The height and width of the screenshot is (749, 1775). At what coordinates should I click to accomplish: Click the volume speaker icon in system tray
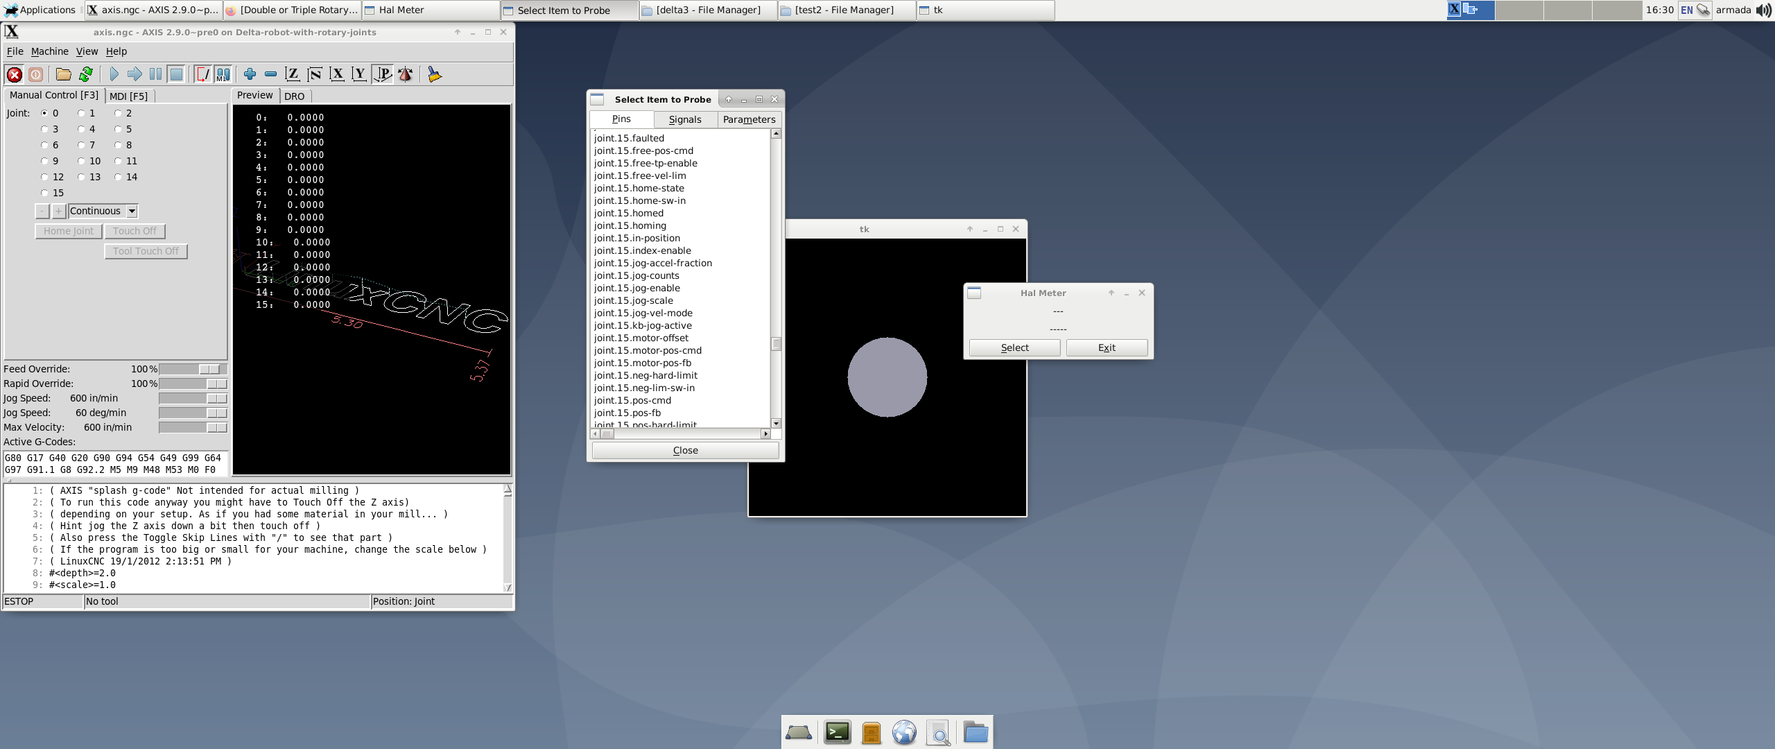1763,10
